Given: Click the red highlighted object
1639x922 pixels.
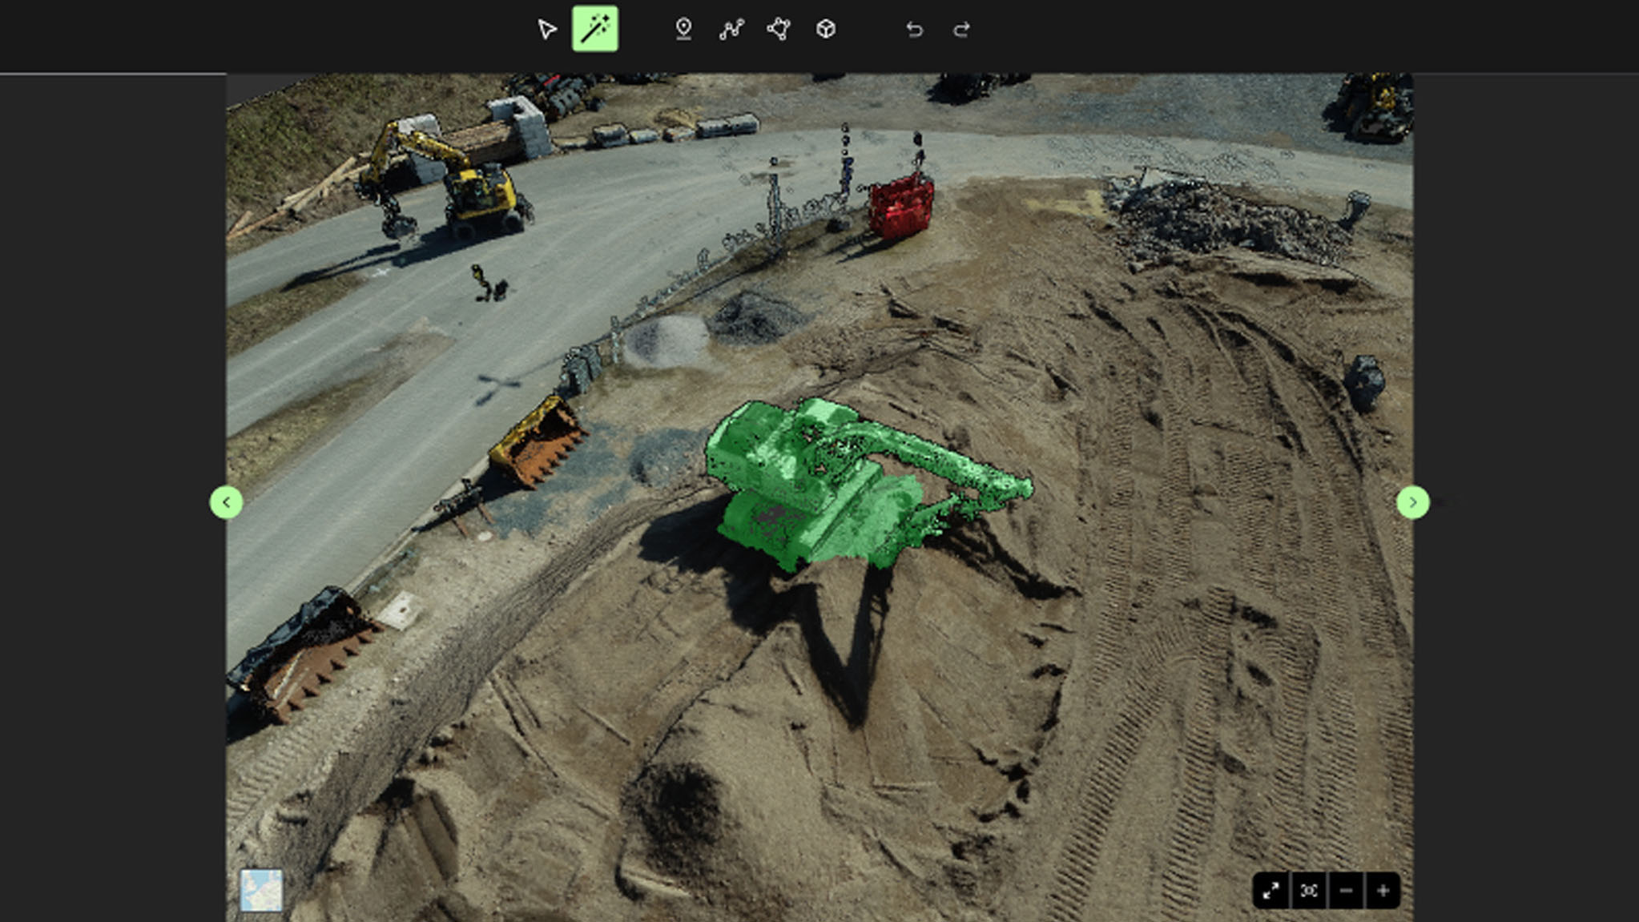Looking at the screenshot, I should [901, 207].
